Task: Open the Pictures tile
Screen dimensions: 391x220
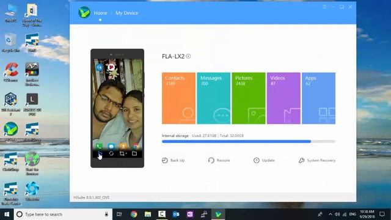Action: (249, 98)
